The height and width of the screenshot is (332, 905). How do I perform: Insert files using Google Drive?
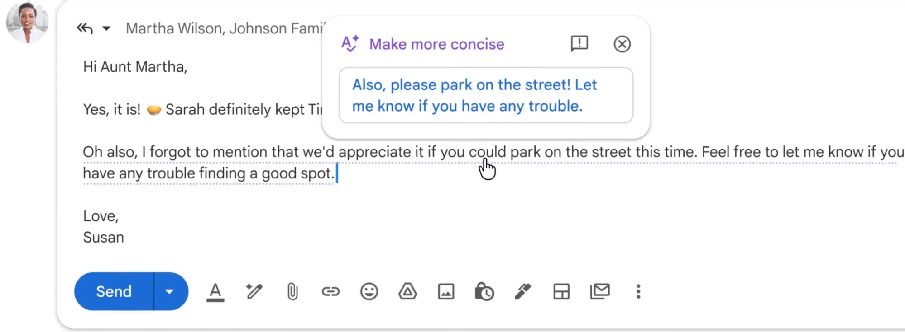tap(407, 291)
